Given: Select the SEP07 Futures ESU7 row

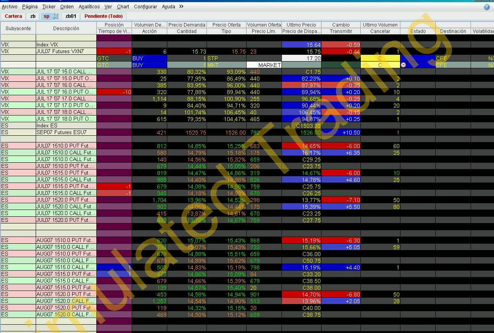Looking at the screenshot, I should tap(66, 133).
